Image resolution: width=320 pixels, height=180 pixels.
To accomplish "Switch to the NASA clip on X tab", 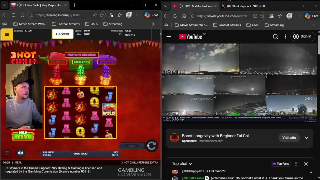I will click(241, 6).
